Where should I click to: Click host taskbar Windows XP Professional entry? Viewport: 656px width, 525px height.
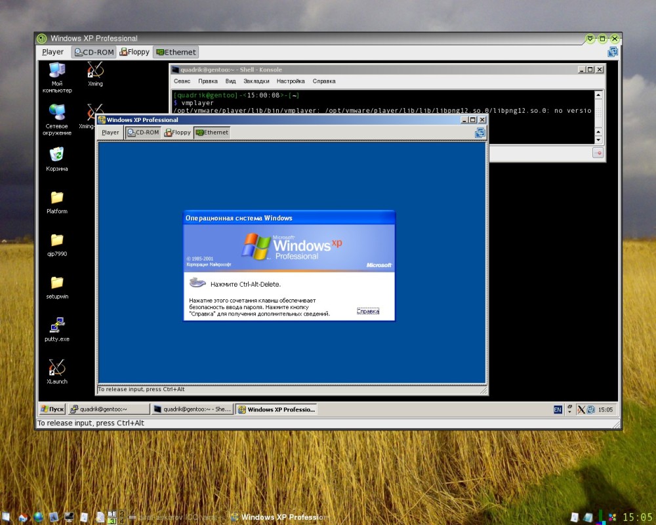click(280, 518)
